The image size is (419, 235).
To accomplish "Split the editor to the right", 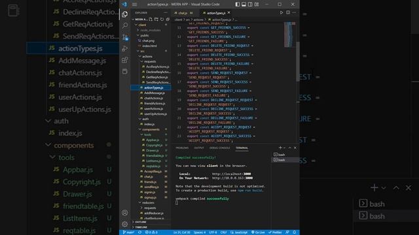I will (x=288, y=12).
